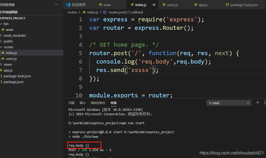Click the 资源管理器 explorer title

7,5
